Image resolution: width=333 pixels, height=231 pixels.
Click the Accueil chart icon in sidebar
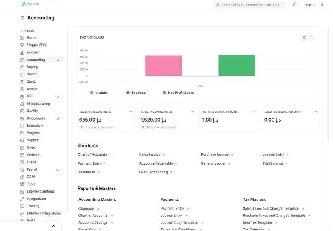click(22, 53)
